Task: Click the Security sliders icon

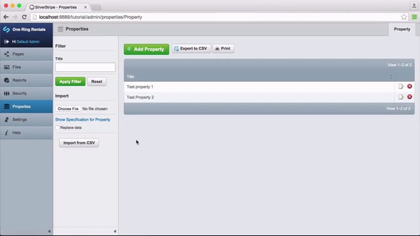Action: pyautogui.click(x=7, y=93)
